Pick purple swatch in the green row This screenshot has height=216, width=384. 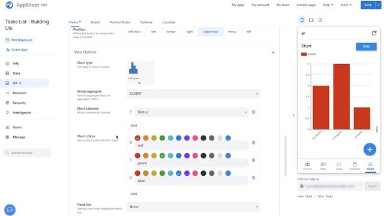[x=187, y=156]
